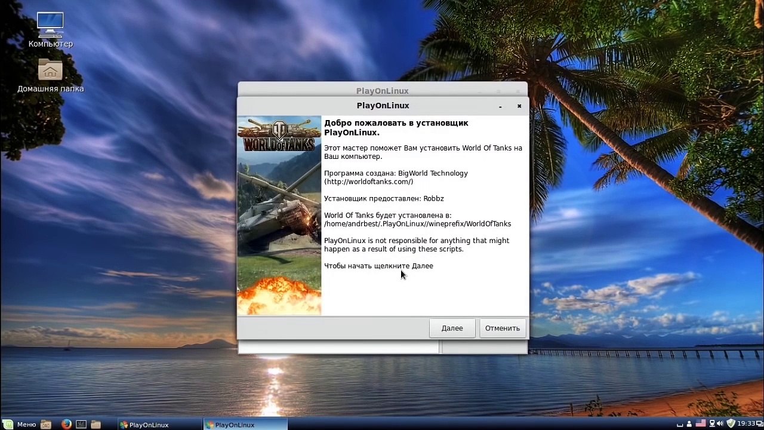Click the window list icon beside the clock

point(759,423)
